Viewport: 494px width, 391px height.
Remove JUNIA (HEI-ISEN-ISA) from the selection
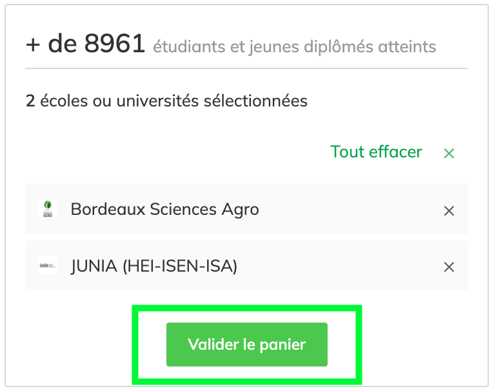tap(449, 266)
